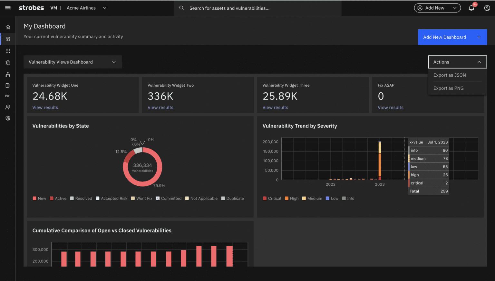Open 'View results' under Vulnerability Widget Two
This screenshot has height=281, width=495.
(160, 107)
